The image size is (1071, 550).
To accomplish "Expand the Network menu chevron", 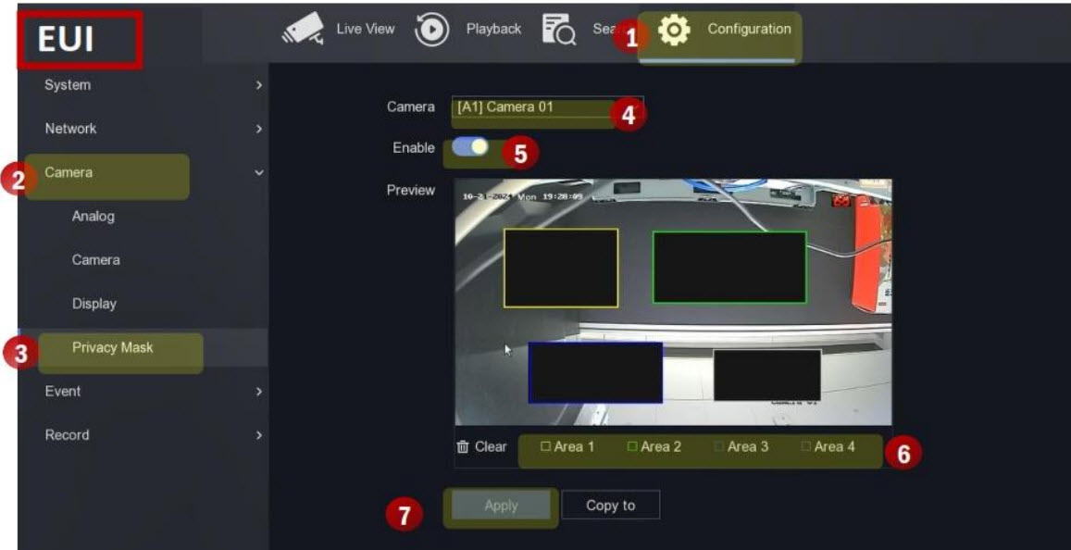I will 258,129.
